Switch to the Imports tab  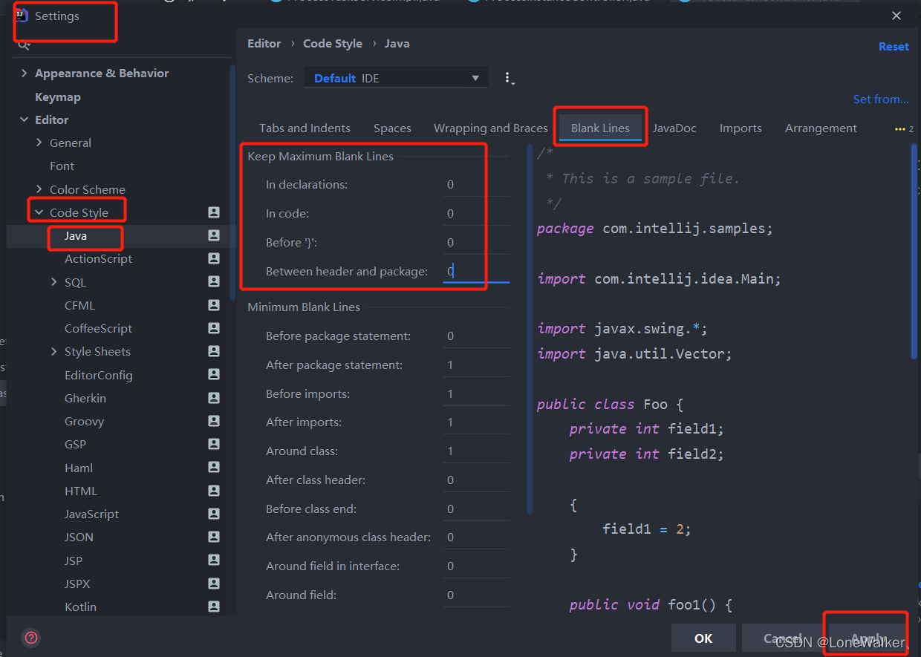(x=741, y=128)
